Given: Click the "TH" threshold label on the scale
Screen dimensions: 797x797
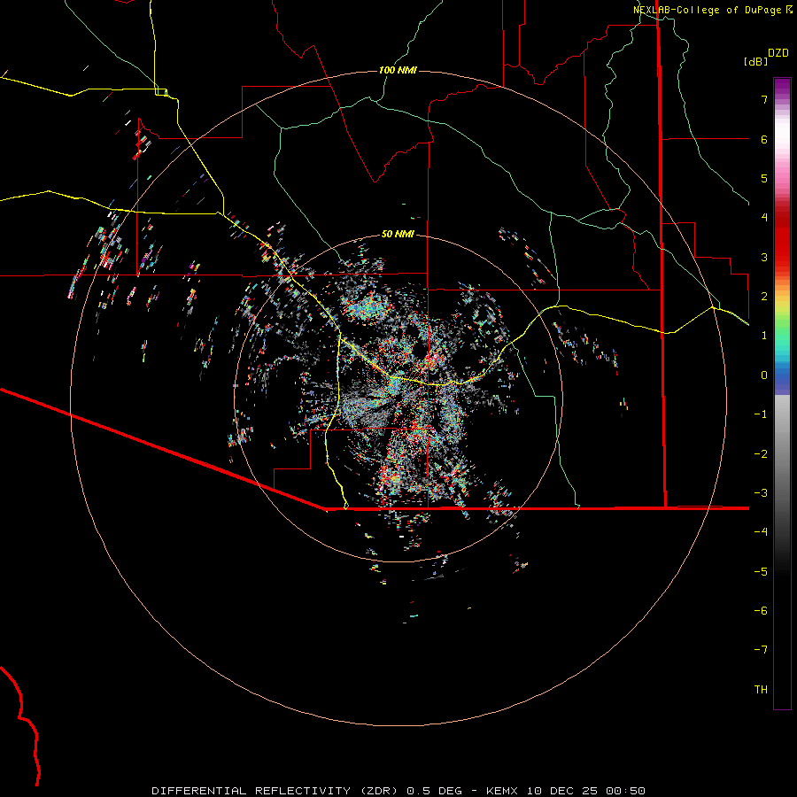Looking at the screenshot, I should [x=761, y=689].
